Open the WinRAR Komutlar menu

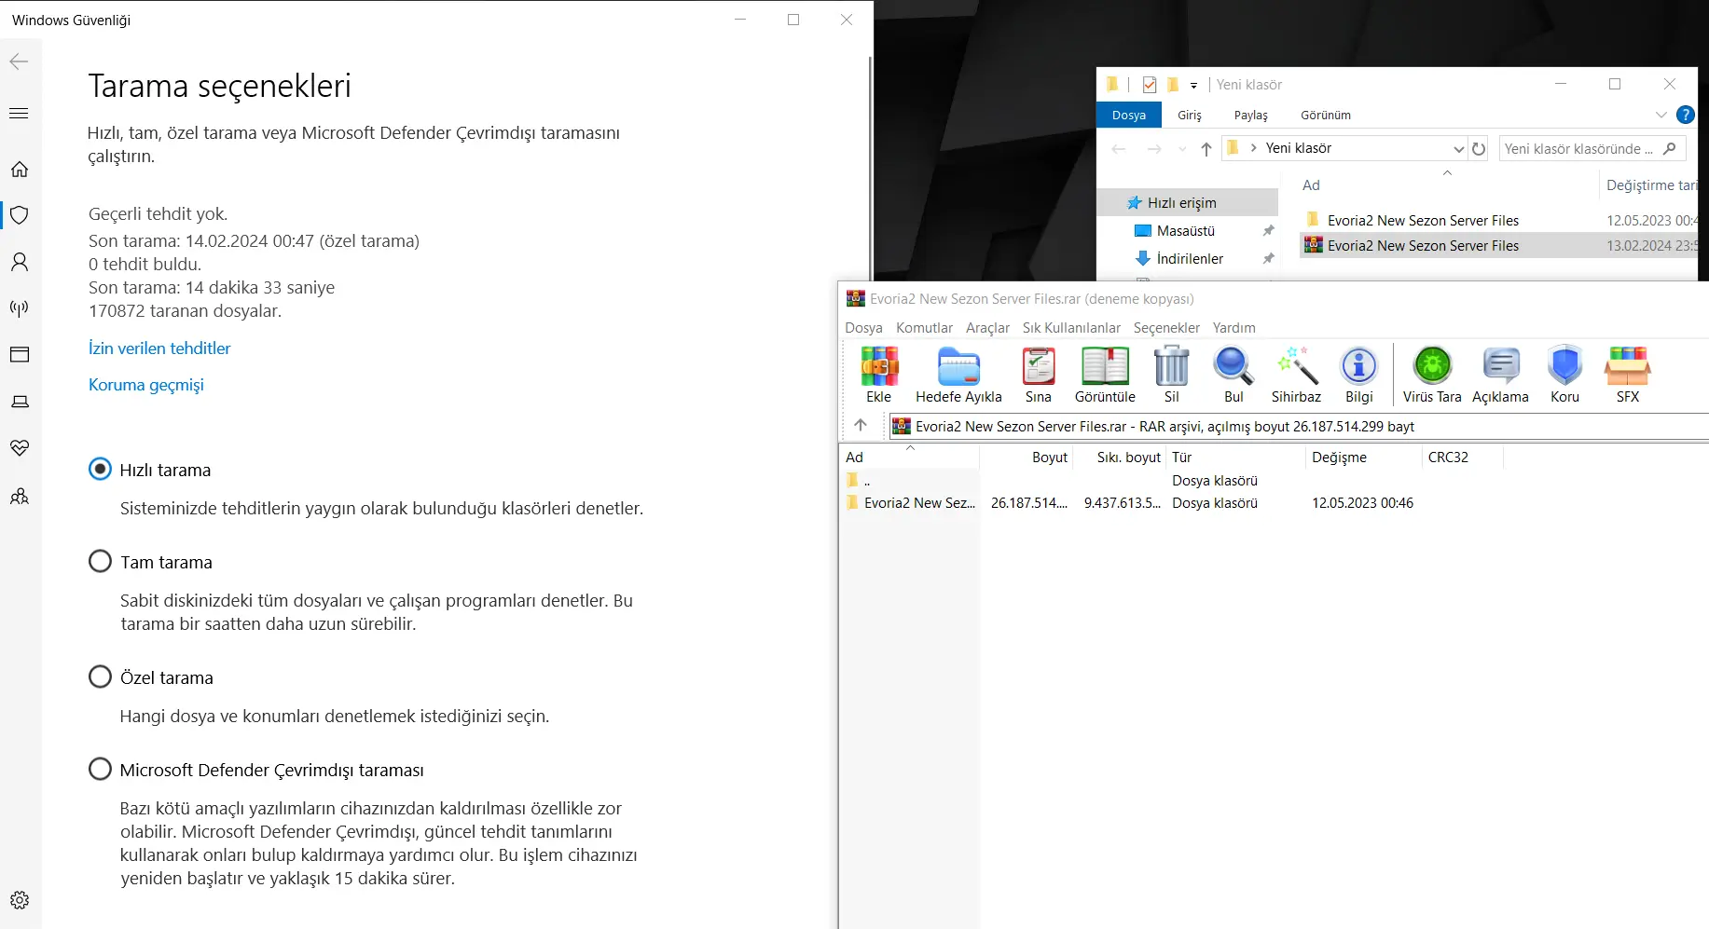click(924, 328)
